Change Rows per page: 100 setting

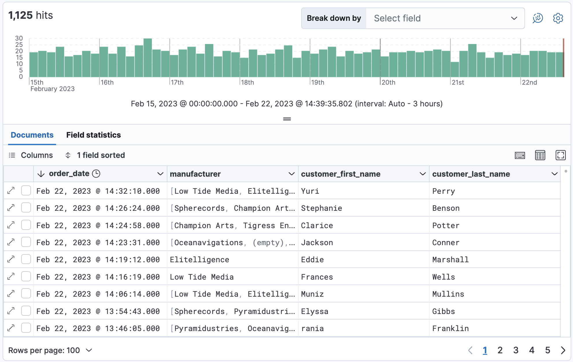[50, 350]
